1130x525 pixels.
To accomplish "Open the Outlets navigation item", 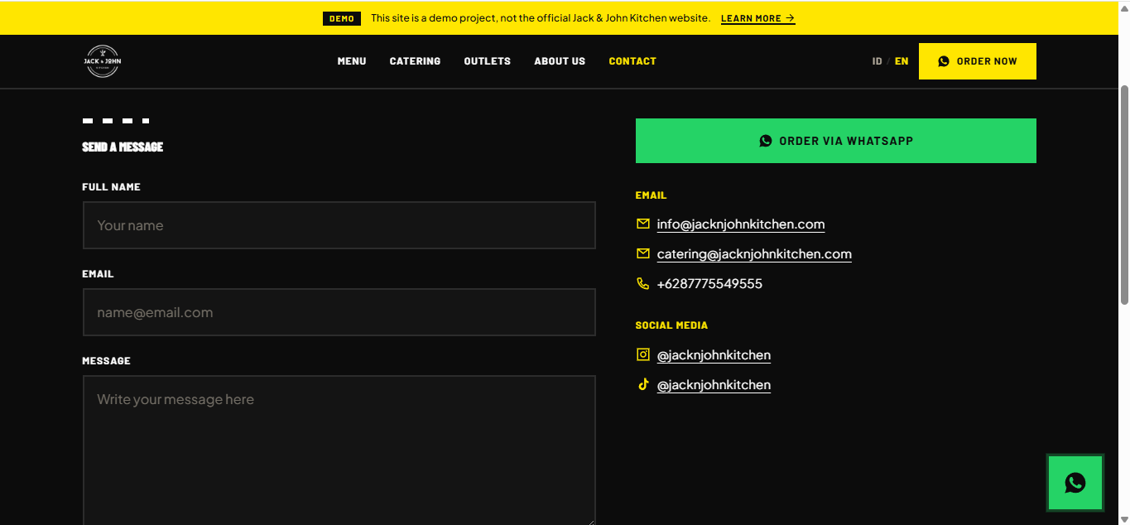I will (x=487, y=61).
